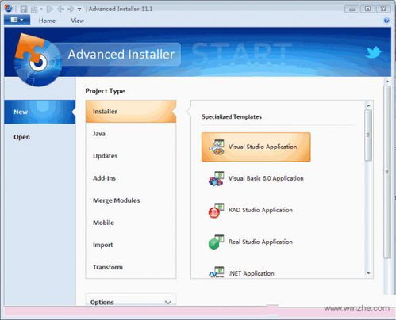Open the blue application menu button
The width and height of the screenshot is (396, 320).
tap(17, 20)
